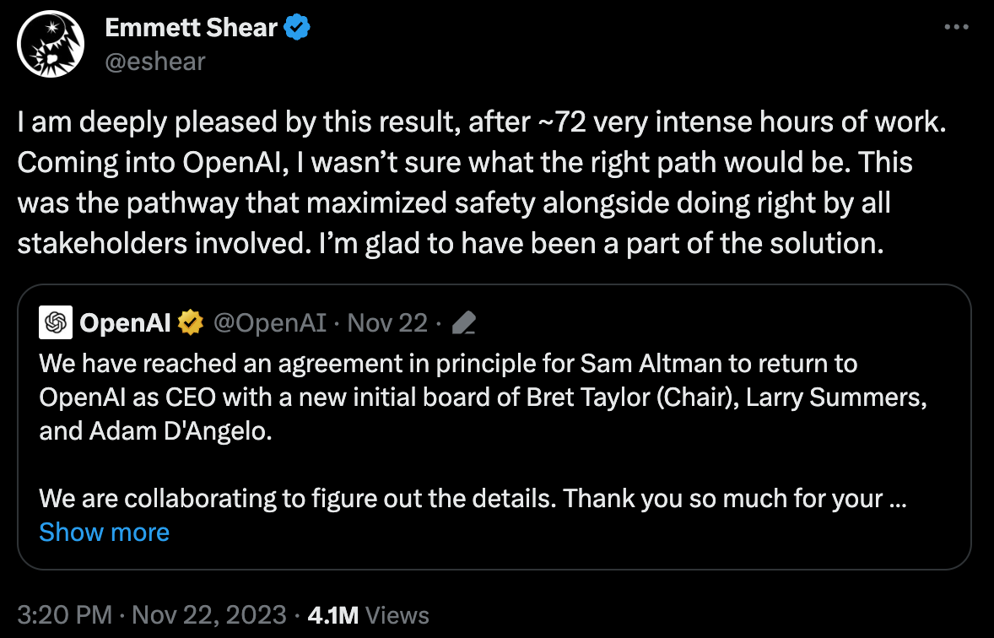Open the three-dot more options menu
The image size is (994, 638).
[x=955, y=27]
